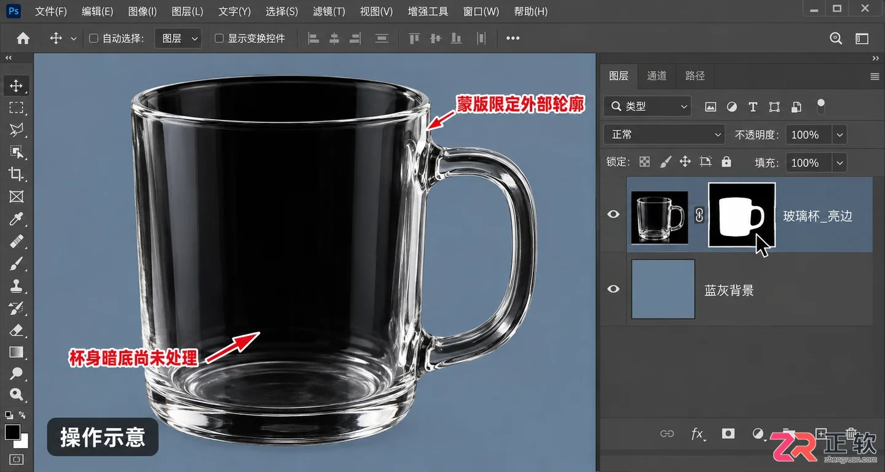Image resolution: width=885 pixels, height=472 pixels.
Task: Enable the 自动选择 checkbox
Action: coord(94,38)
